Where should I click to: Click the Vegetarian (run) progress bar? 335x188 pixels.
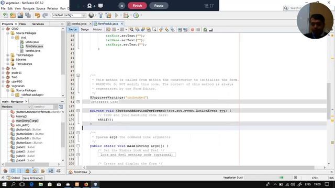pos(268,178)
